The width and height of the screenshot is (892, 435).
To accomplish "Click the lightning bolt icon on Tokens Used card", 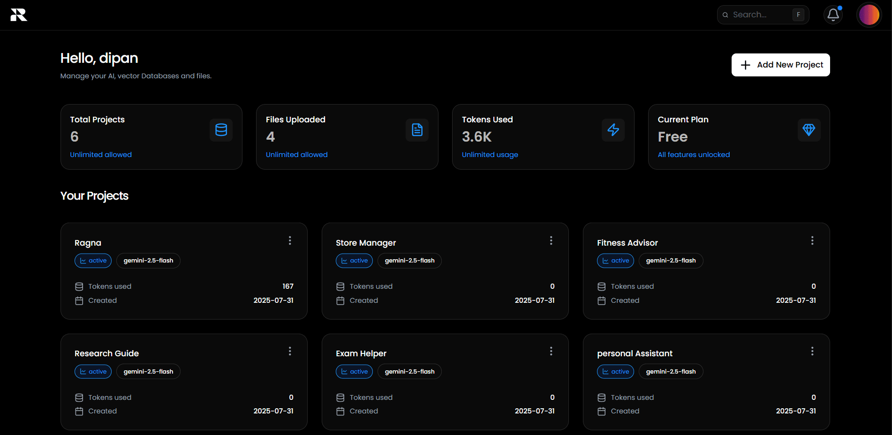I will click(x=613, y=130).
